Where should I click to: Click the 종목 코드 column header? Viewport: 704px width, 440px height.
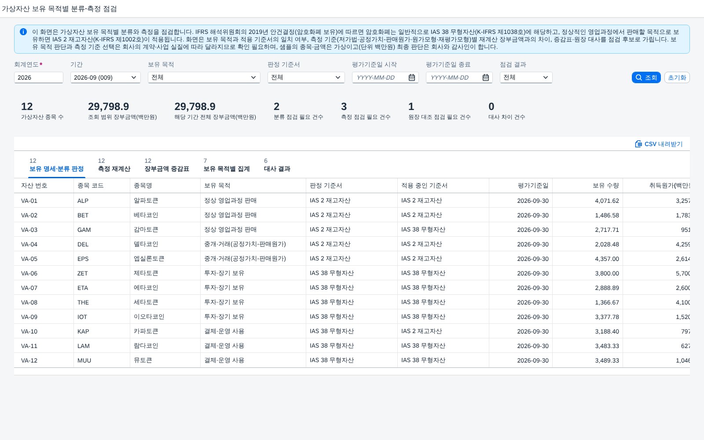102,186
